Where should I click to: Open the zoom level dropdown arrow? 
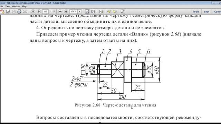(x=79, y=11)
